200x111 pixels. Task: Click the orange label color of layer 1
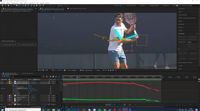(x=10, y=81)
